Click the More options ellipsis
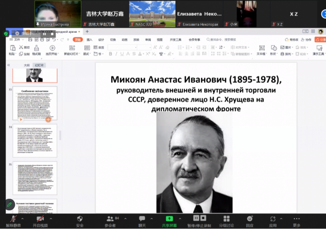 (x=296, y=219)
